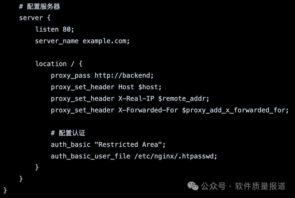The height and width of the screenshot is (198, 295).
Task: Click the 软件质量报道 account name
Action: pyautogui.click(x=260, y=186)
